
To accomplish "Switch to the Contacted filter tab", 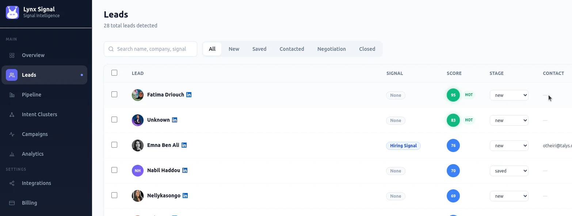I will 292,49.
